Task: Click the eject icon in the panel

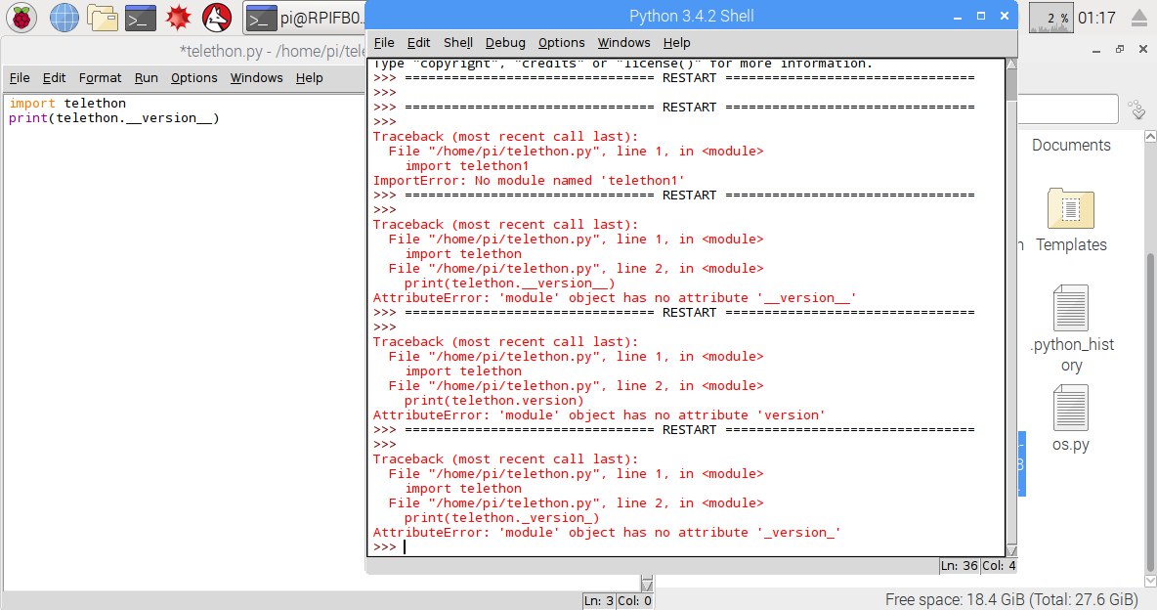Action: click(x=1138, y=18)
